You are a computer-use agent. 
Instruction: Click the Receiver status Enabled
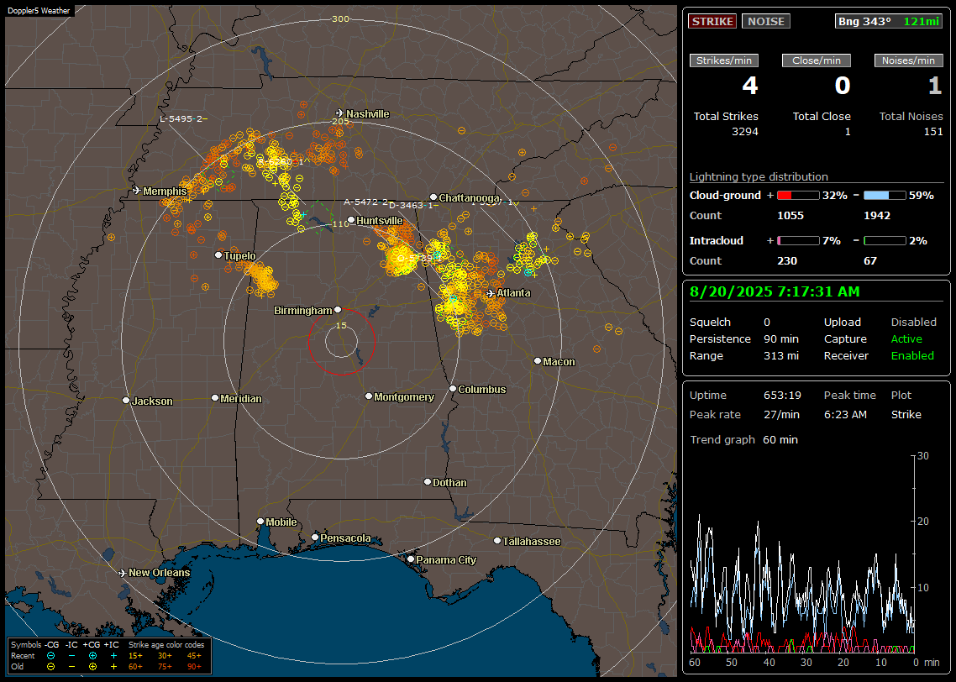point(912,356)
